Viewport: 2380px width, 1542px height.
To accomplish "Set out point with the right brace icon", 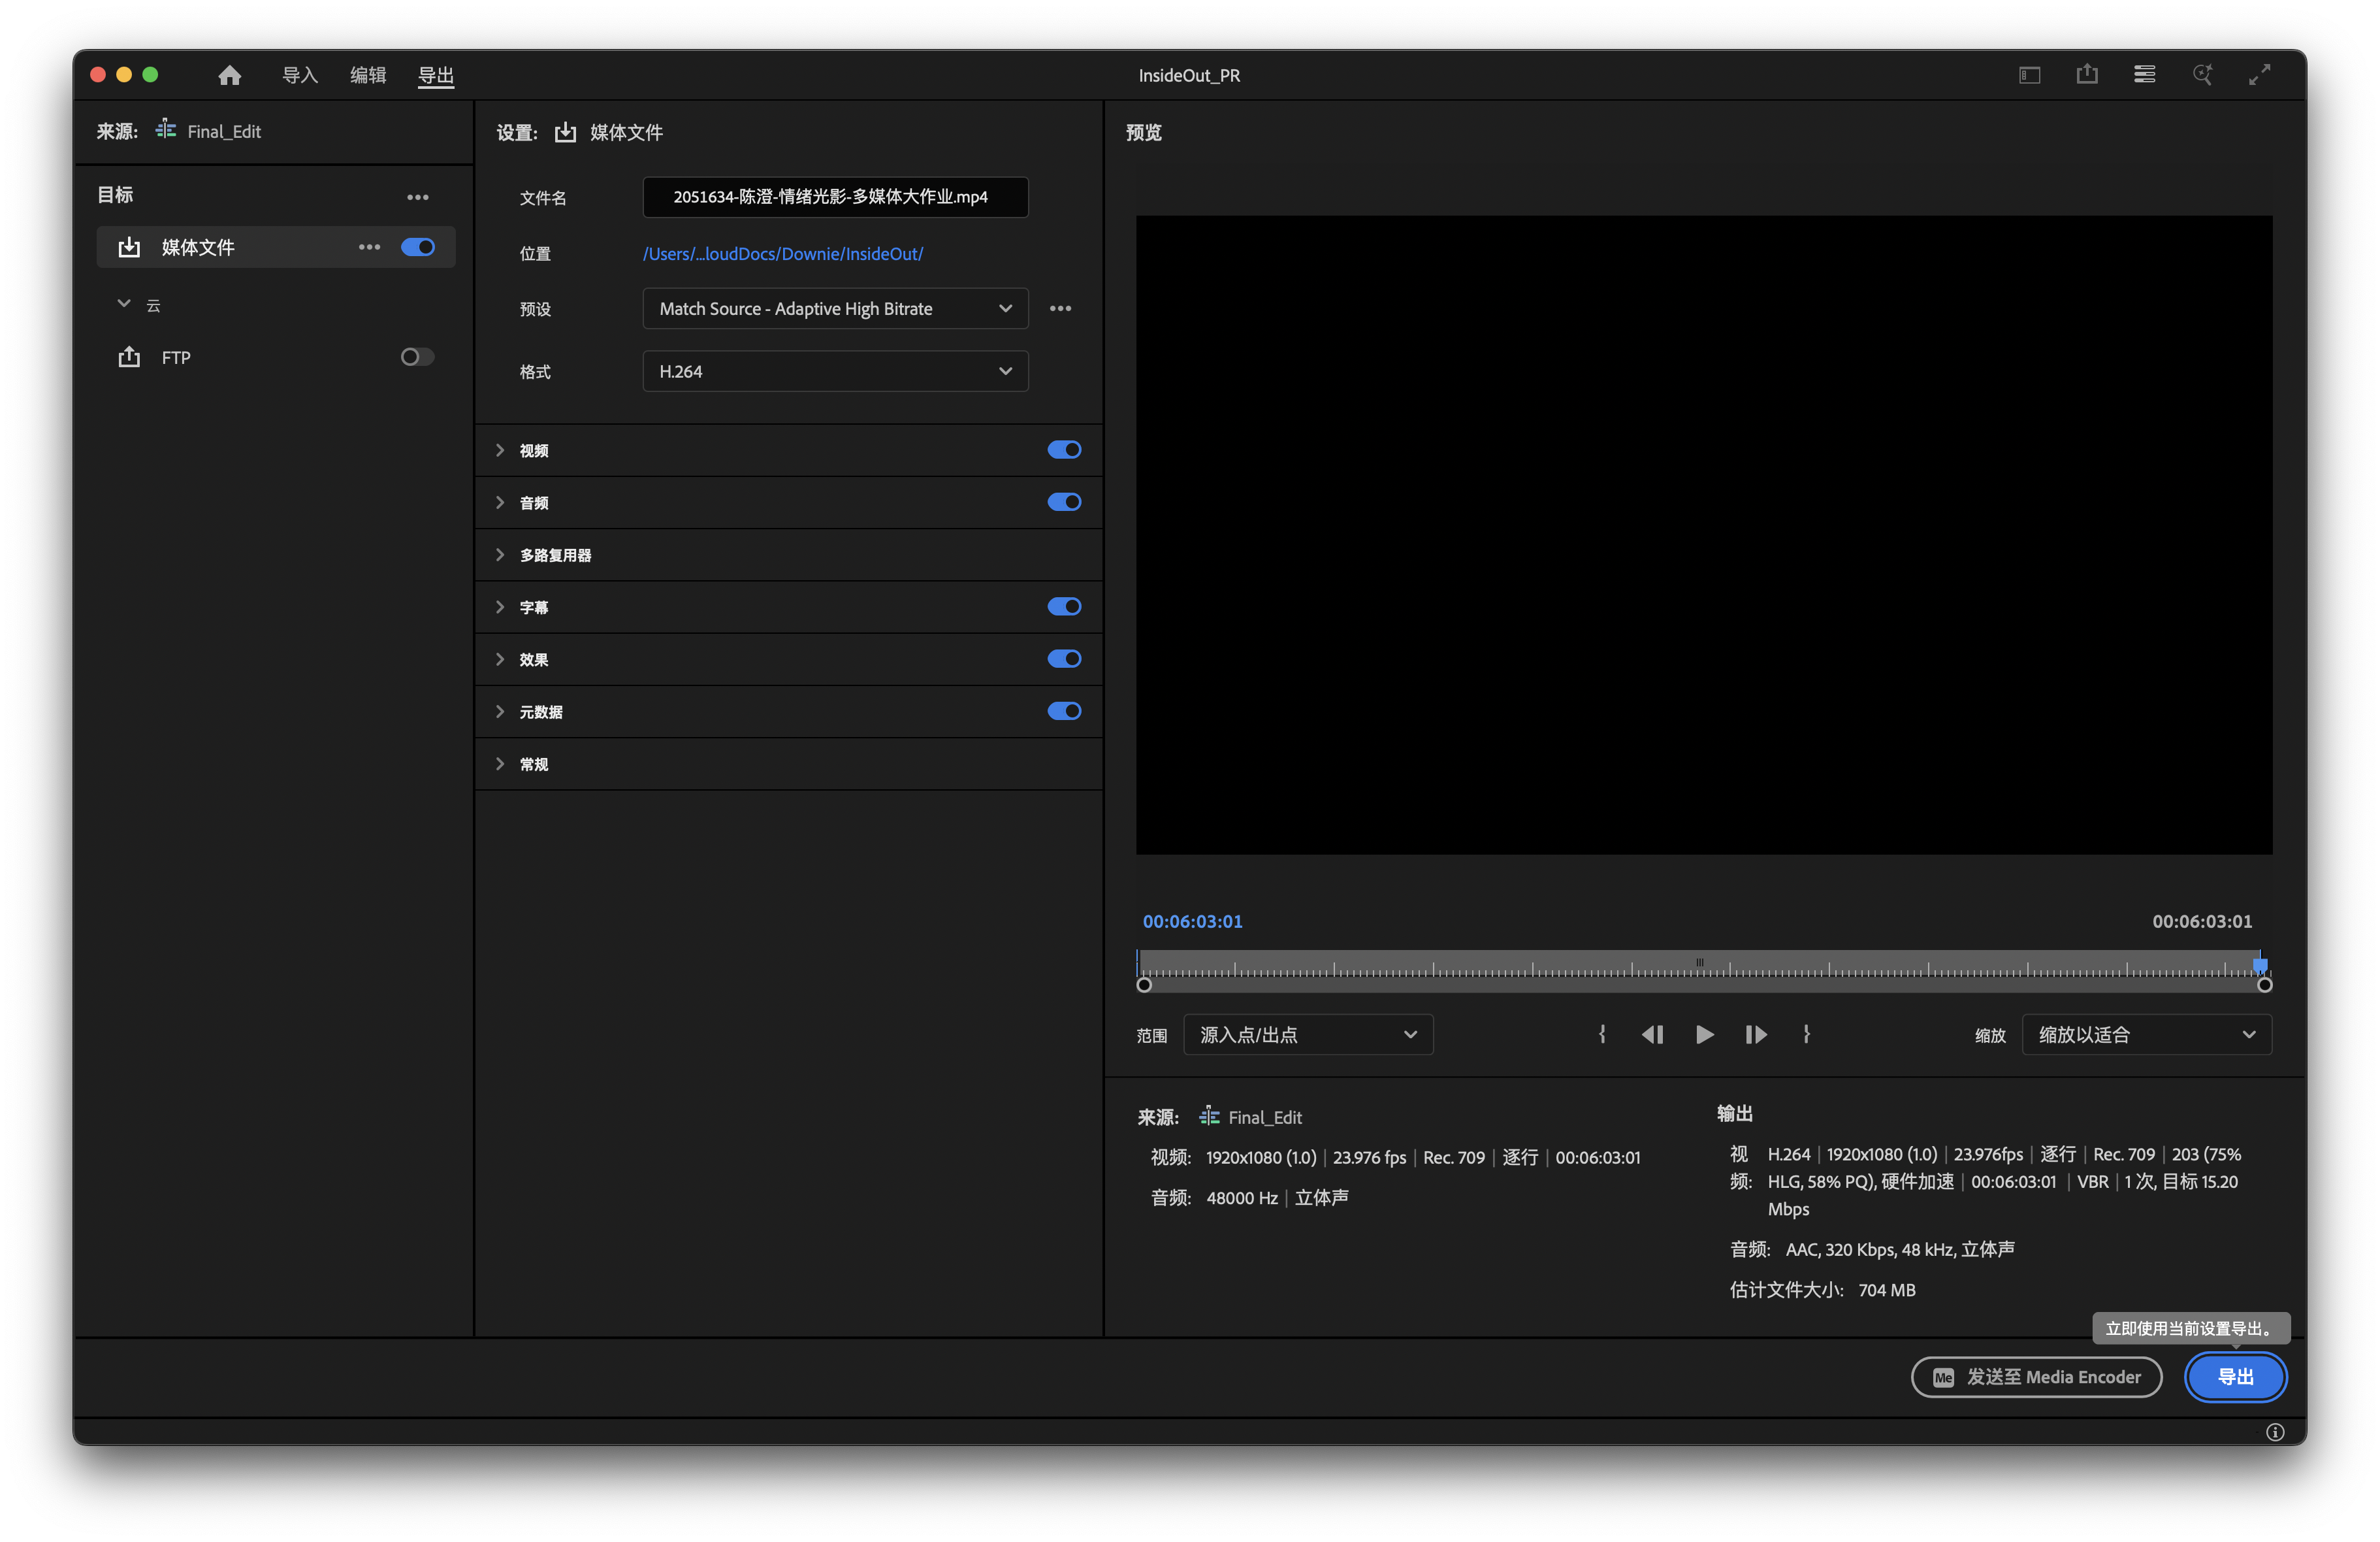I will tap(1806, 1035).
